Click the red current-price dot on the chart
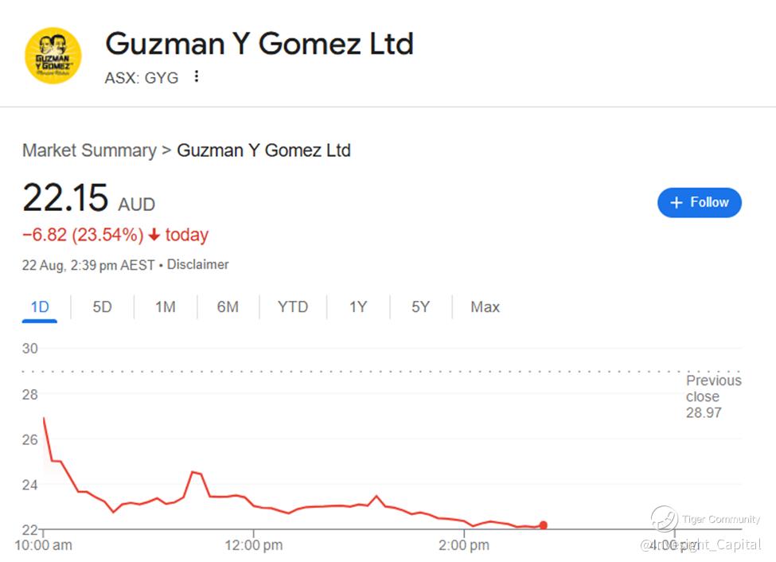Screen dimensions: 776x562 543,525
